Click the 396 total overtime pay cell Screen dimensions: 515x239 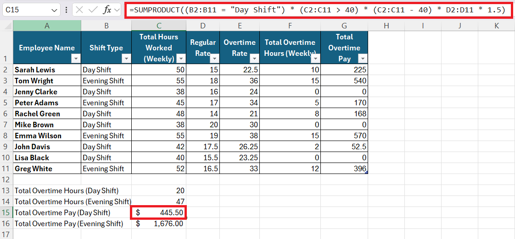click(x=344, y=168)
